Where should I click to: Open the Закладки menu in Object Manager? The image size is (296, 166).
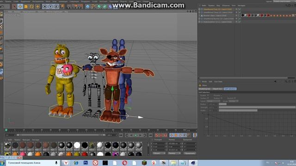point(241,6)
